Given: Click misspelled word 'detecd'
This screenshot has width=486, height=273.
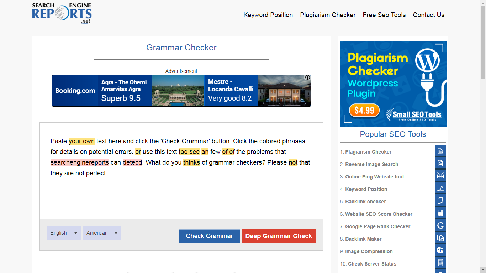Looking at the screenshot, I should (x=132, y=162).
